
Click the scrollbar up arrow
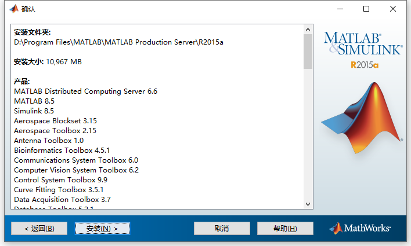tap(308, 30)
